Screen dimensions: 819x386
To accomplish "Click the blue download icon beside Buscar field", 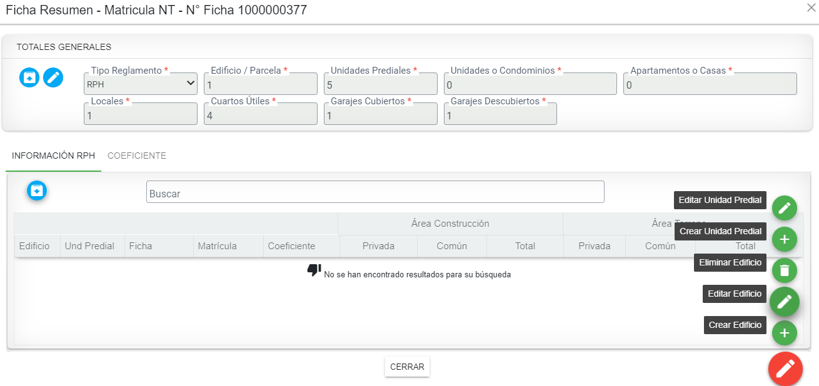I will [37, 191].
